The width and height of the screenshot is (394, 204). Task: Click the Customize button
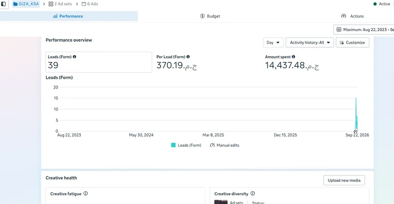point(352,42)
